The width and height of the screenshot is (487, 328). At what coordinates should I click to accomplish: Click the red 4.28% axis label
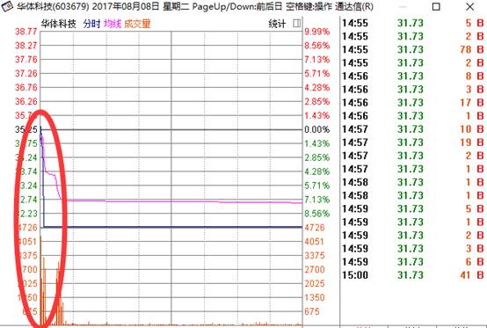coord(316,88)
